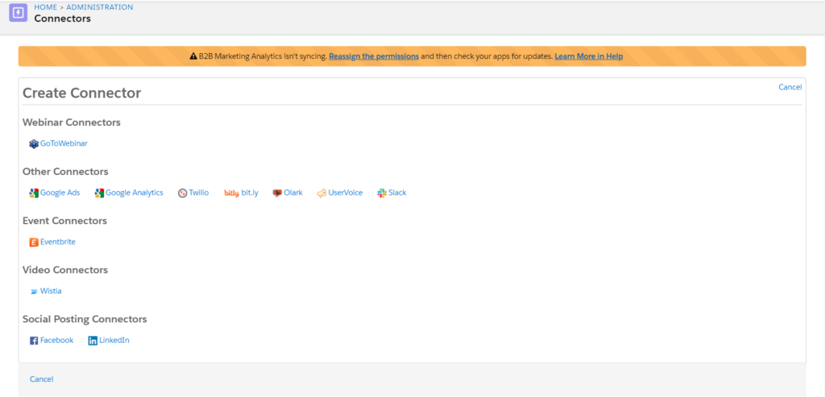Click the LinkedIn logo icon
Screen dimensions: 825x397
(93, 341)
